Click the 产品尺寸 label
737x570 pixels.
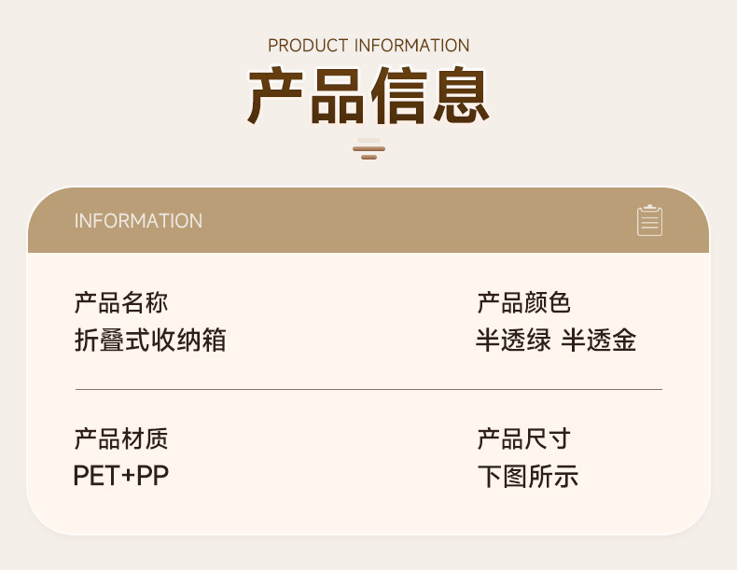coord(523,438)
